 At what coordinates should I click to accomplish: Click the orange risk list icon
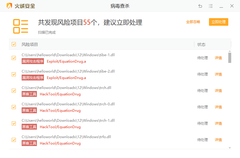(x=21, y=26)
